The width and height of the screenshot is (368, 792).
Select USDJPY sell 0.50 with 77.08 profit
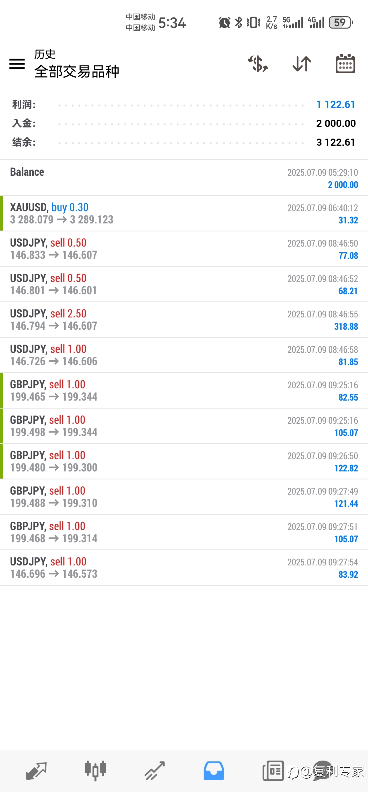click(184, 249)
